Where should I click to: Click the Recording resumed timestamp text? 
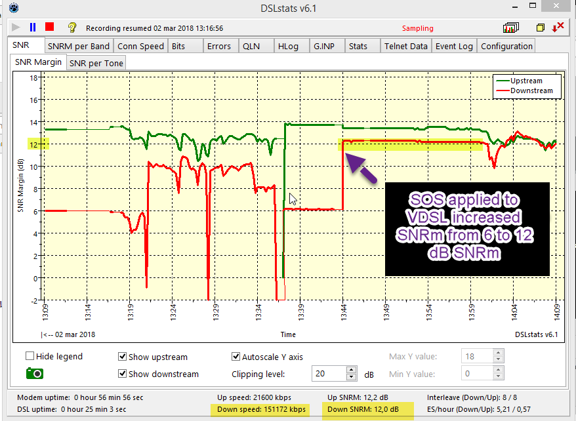click(154, 28)
